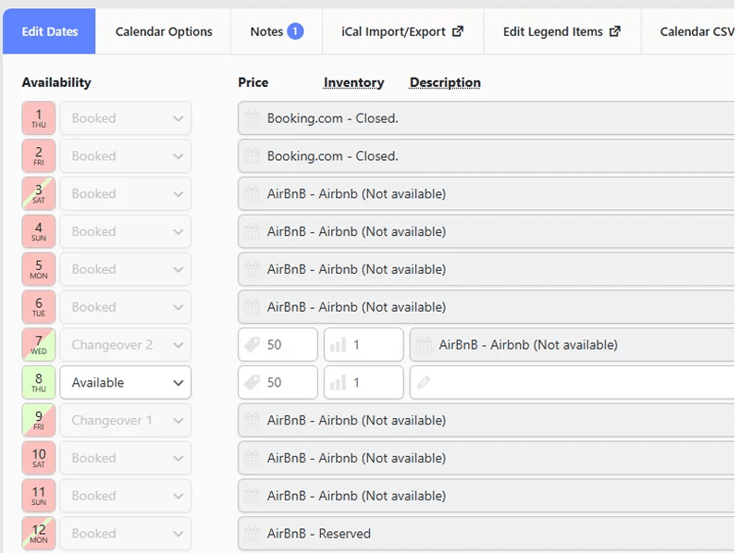Click the external link icon beside Edit Legend Items
Screen dimensions: 740x555
[x=615, y=31]
